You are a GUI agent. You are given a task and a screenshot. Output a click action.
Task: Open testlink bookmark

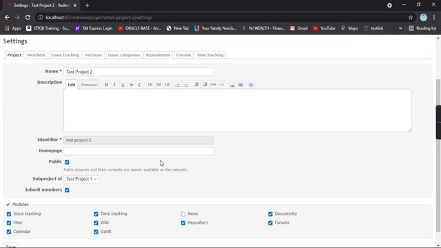(373, 28)
